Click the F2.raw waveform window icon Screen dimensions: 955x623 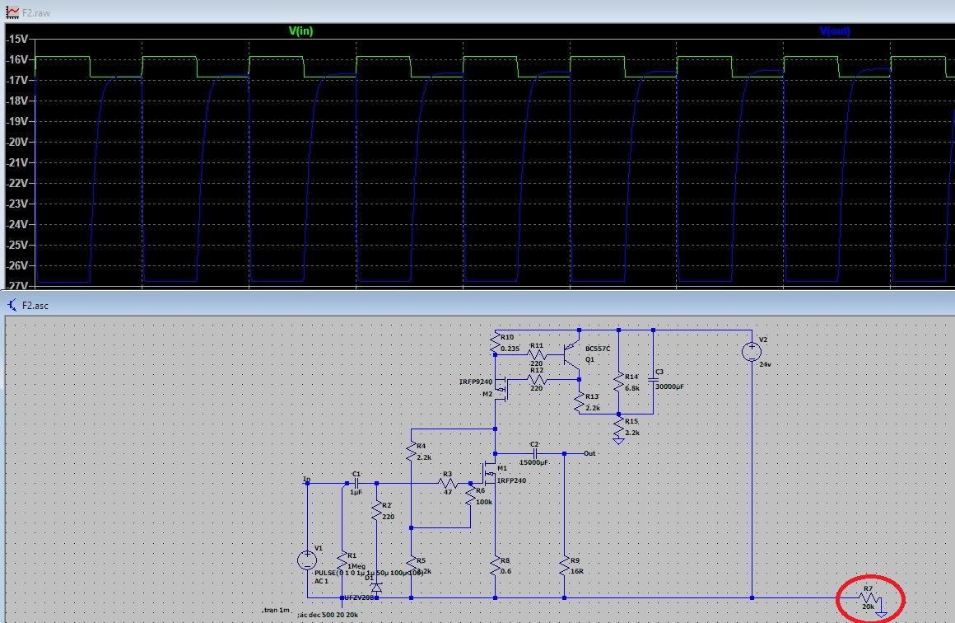12,12
